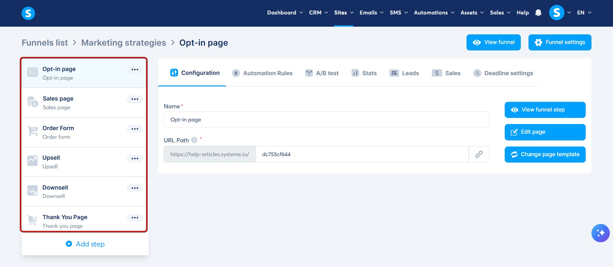Viewport: 613px width, 267px height.
Task: Click the Add step link
Action: coord(85,244)
